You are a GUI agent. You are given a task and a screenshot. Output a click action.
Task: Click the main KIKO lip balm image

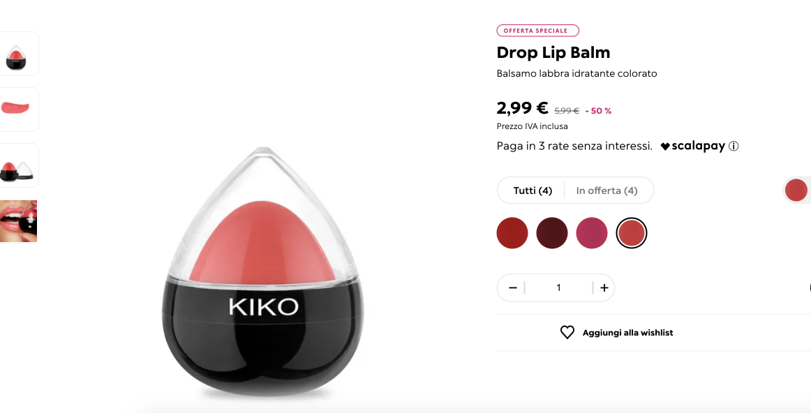pos(262,271)
